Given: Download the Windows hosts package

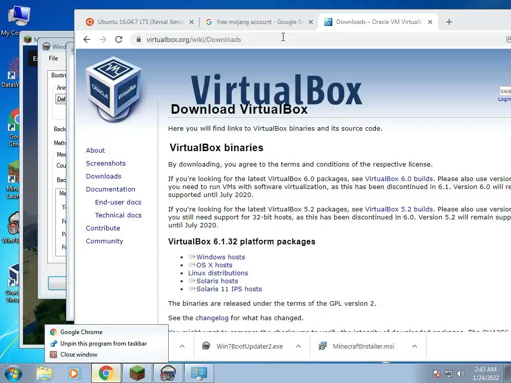Looking at the screenshot, I should pyautogui.click(x=221, y=257).
